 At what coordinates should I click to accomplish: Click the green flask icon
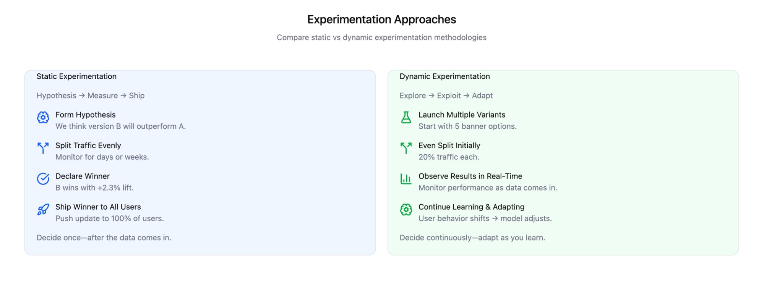point(406,117)
